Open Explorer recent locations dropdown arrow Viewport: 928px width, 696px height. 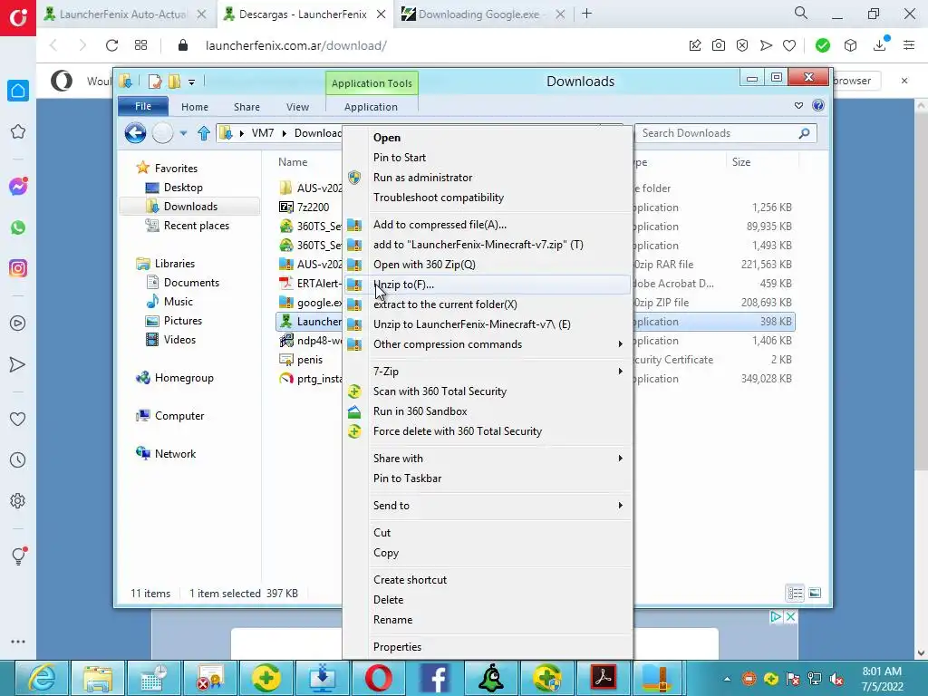pos(183,134)
